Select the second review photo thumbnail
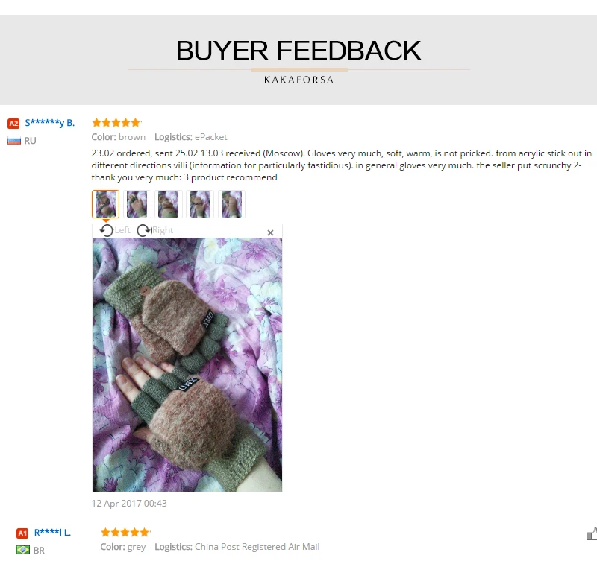Image resolution: width=597 pixels, height=561 pixels. (137, 204)
